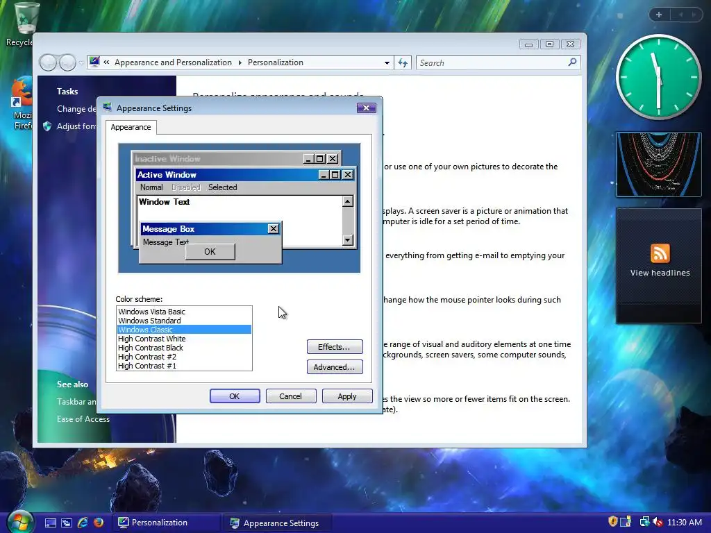Click the Personalization breadcrumb segment
This screenshot has height=533, width=711.
click(275, 62)
